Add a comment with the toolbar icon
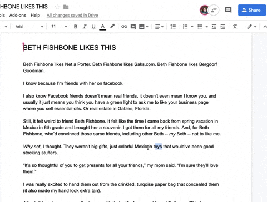 [x=133, y=27]
